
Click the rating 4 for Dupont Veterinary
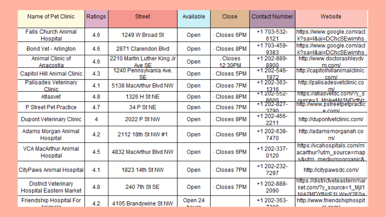coord(96,119)
